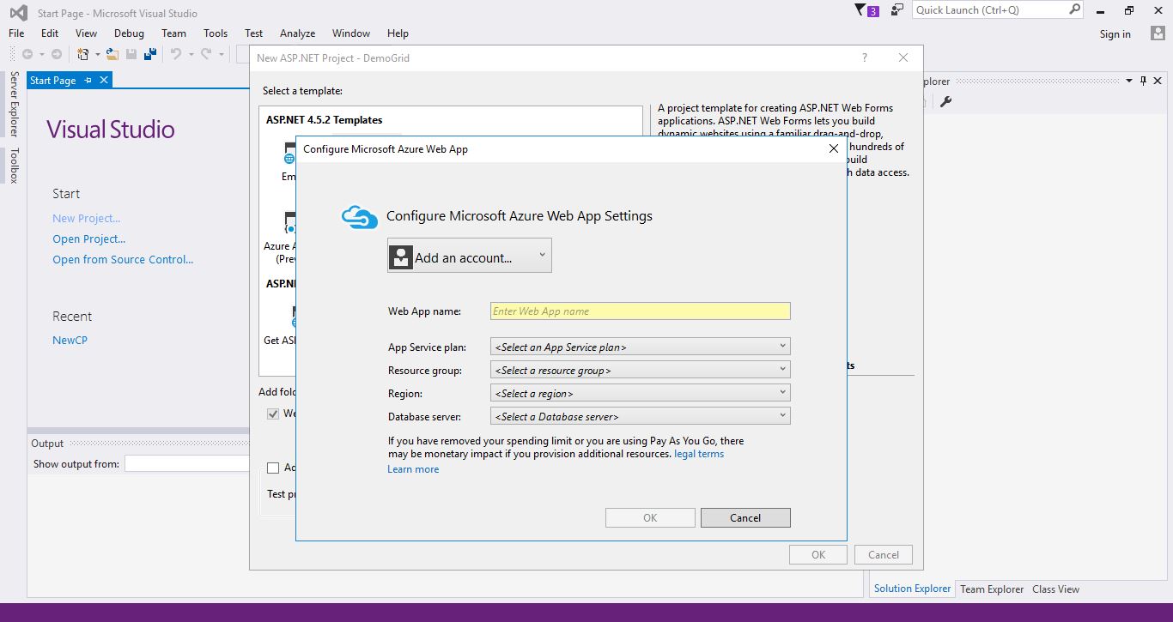The height and width of the screenshot is (622, 1173).
Task: Click the Visual Studio logo in title bar
Action: [x=18, y=13]
